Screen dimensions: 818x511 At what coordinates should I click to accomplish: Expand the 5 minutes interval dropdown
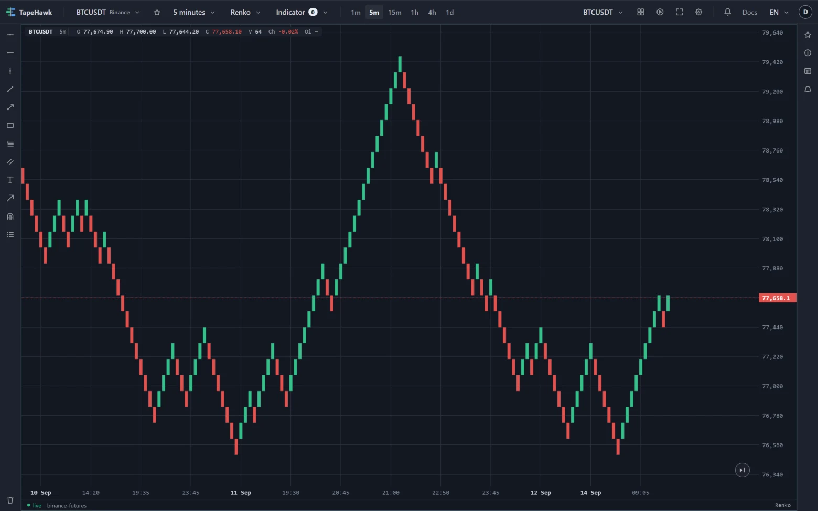(x=194, y=12)
